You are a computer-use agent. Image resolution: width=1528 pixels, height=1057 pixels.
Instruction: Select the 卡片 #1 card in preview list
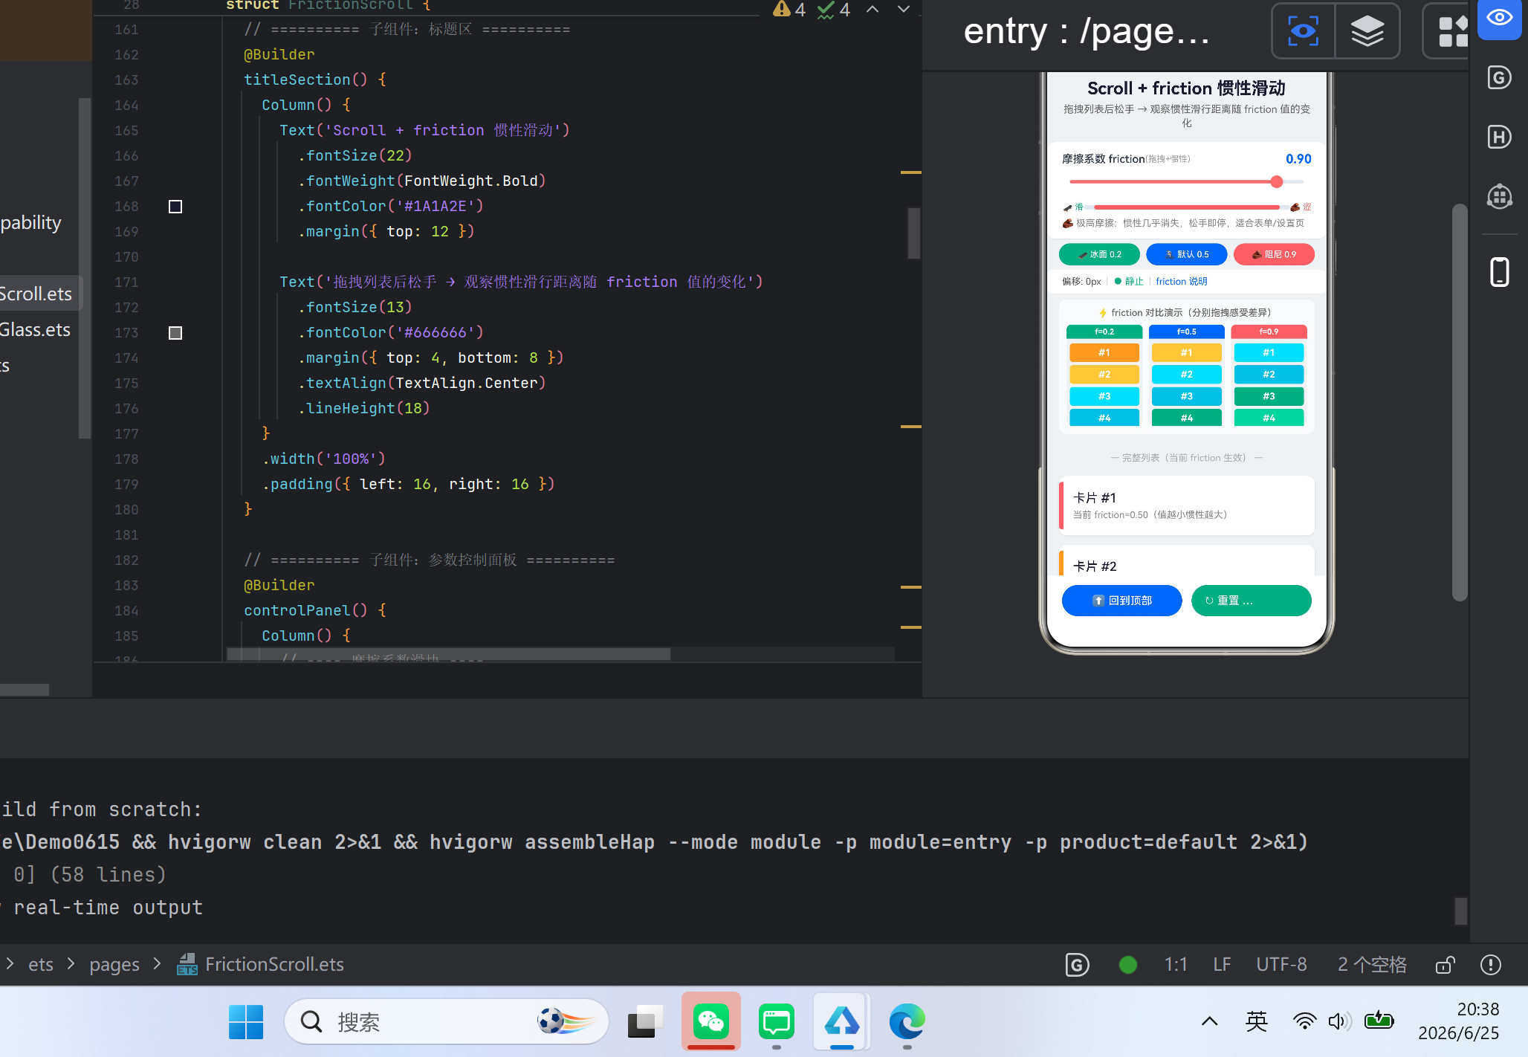(1186, 505)
